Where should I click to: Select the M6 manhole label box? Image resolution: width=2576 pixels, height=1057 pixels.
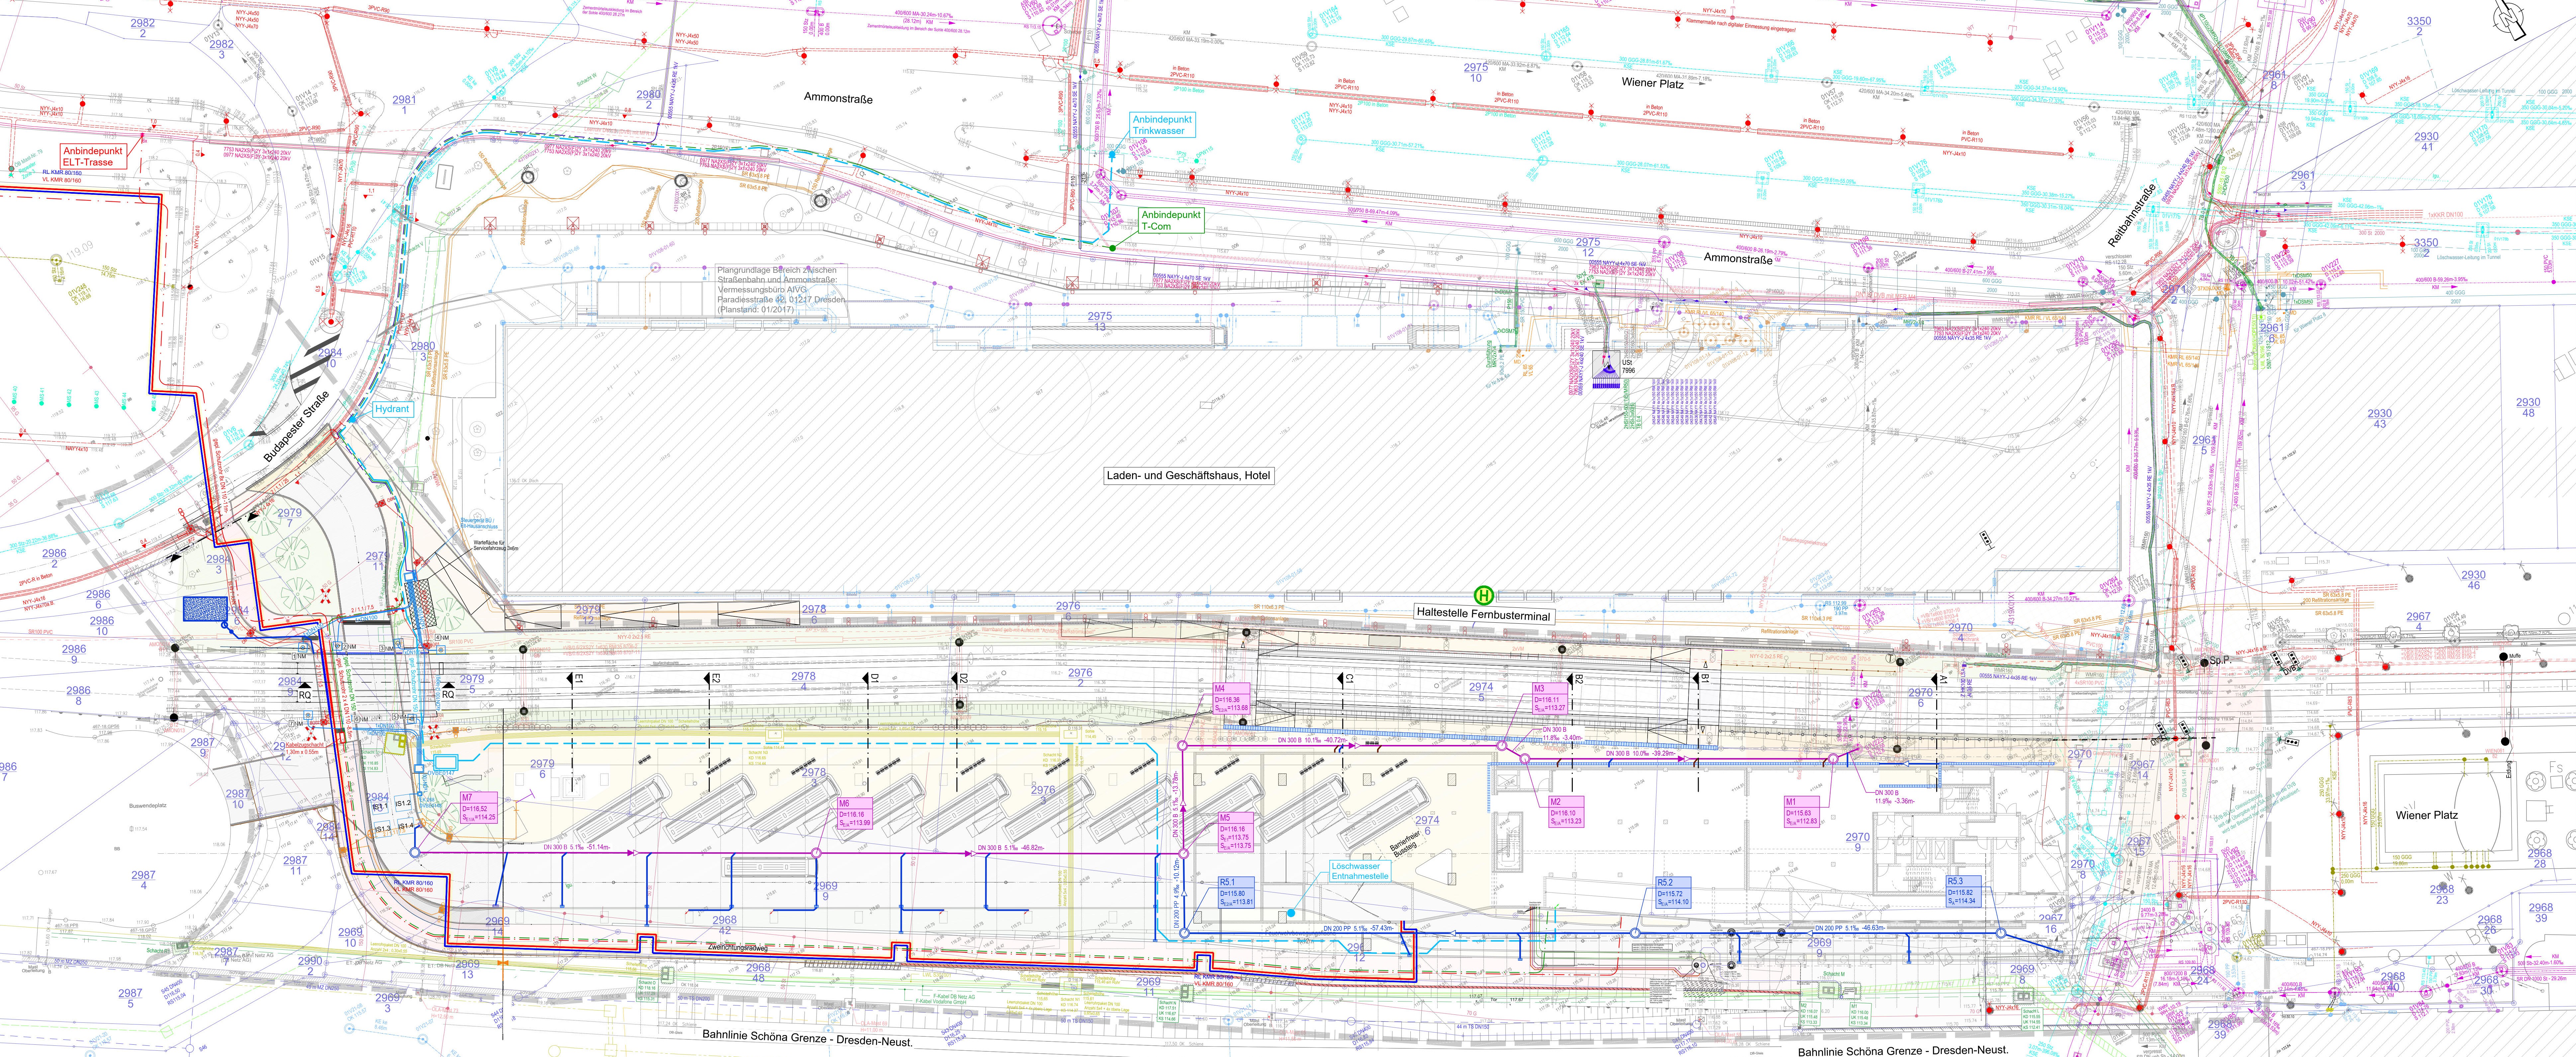point(855,813)
